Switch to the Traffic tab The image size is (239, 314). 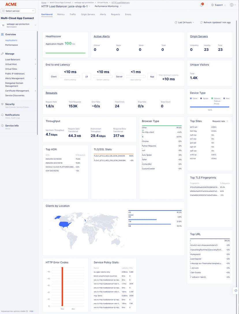(73, 14)
